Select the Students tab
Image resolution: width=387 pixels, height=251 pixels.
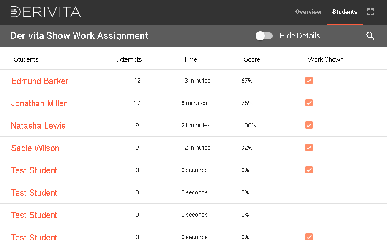pyautogui.click(x=345, y=12)
